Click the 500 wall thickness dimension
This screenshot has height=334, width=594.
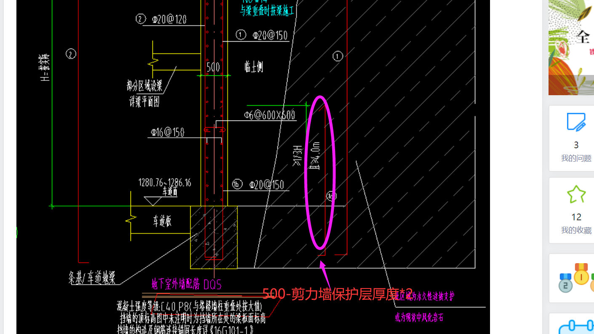coord(213,67)
